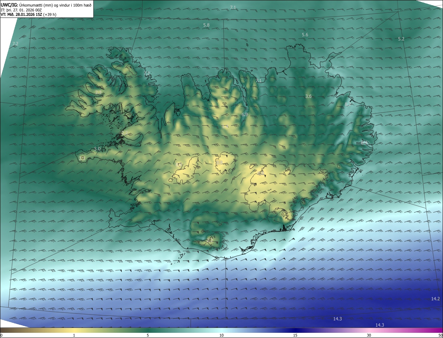Click the initial time line "IT: þri. 27. 01. 2026 00Z"
443x338 pixels.
coord(21,10)
